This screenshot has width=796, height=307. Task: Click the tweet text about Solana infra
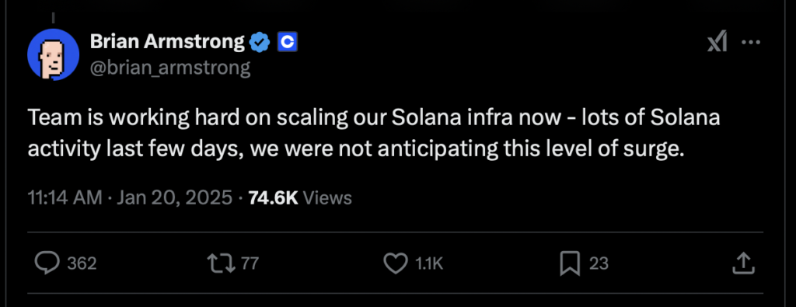374,134
